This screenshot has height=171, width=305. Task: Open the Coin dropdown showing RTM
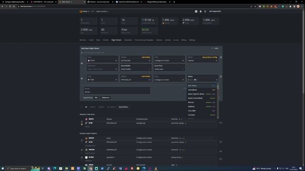point(102,78)
